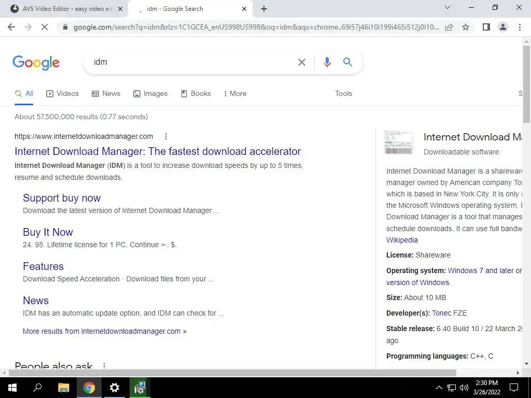Viewport: 531px width, 398px height.
Task: Click the vertical scrollbar thumb
Action: coord(526,84)
